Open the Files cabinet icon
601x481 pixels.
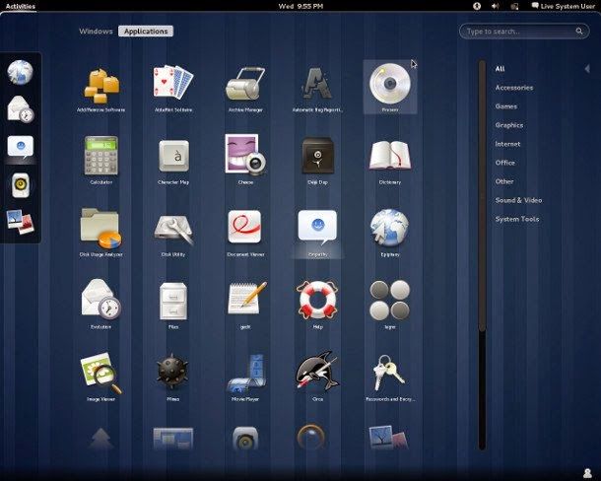pyautogui.click(x=173, y=306)
